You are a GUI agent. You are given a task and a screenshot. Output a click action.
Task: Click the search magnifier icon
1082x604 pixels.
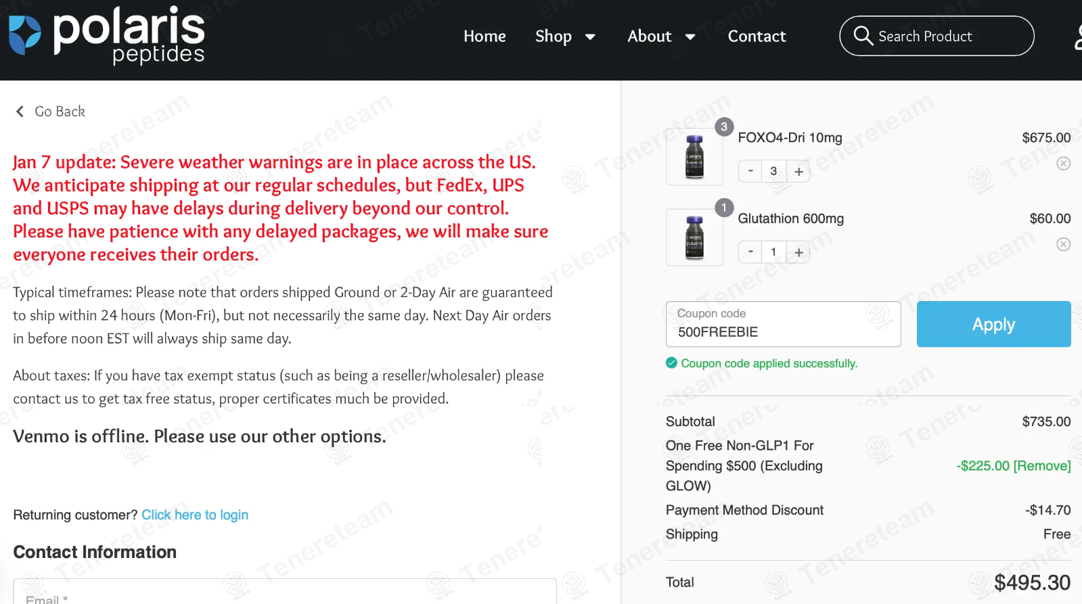(863, 35)
